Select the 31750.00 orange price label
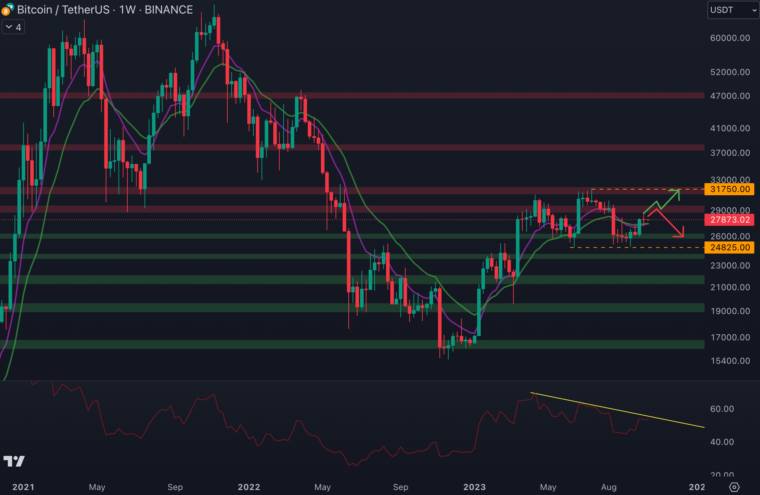The image size is (760, 495). (729, 189)
